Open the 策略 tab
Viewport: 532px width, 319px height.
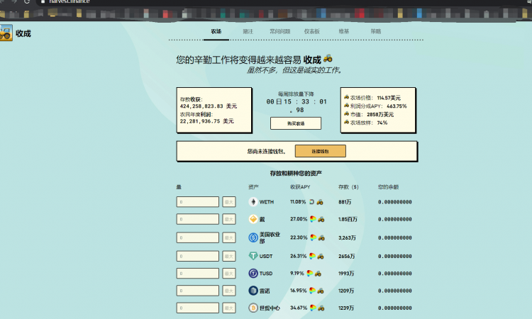[375, 31]
